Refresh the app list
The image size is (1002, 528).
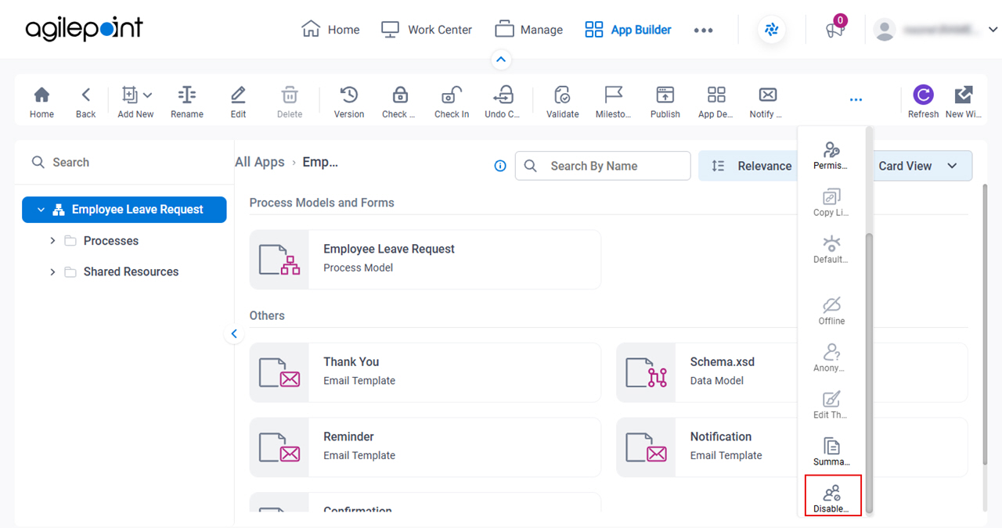click(924, 102)
